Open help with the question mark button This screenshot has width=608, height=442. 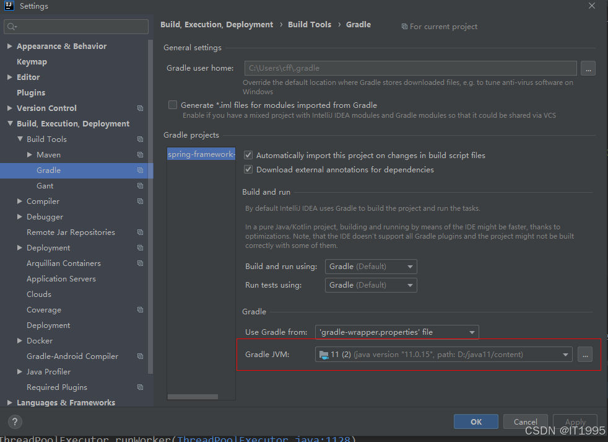pyautogui.click(x=15, y=422)
